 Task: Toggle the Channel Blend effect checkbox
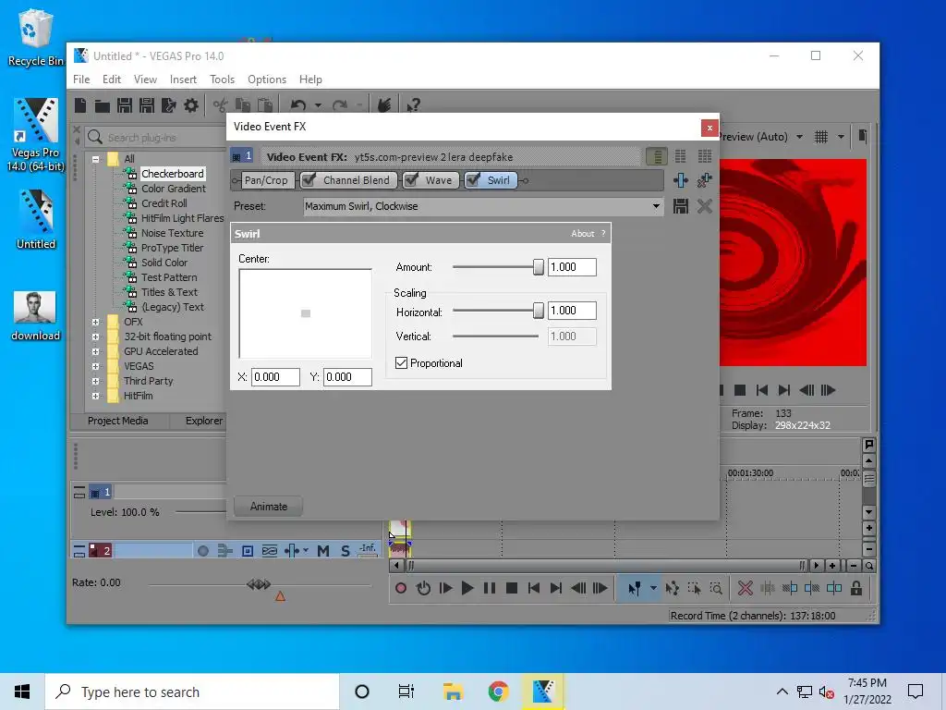pos(309,180)
